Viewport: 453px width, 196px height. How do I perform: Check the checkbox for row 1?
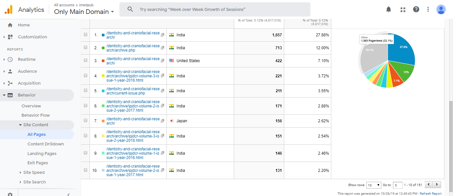[86, 35]
